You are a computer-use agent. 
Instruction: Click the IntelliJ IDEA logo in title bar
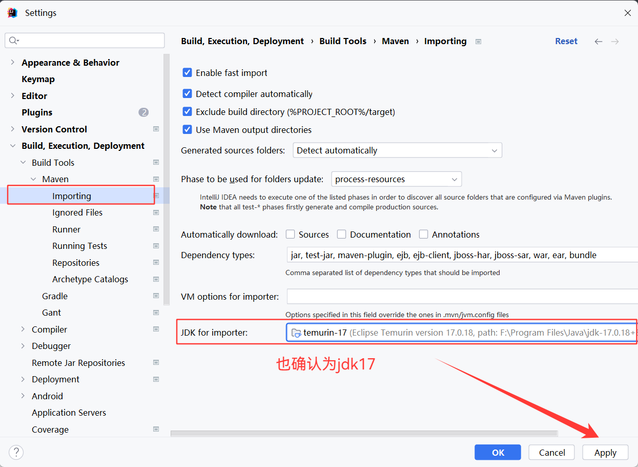[x=13, y=13]
